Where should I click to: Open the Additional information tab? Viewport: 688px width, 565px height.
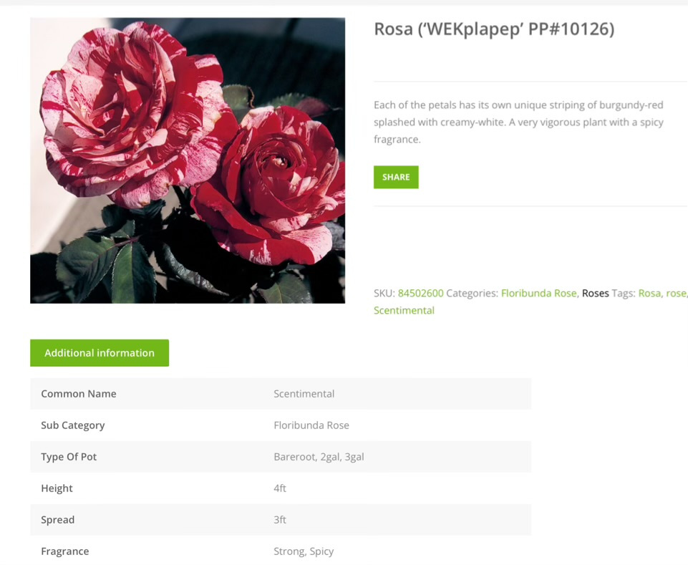100,352
